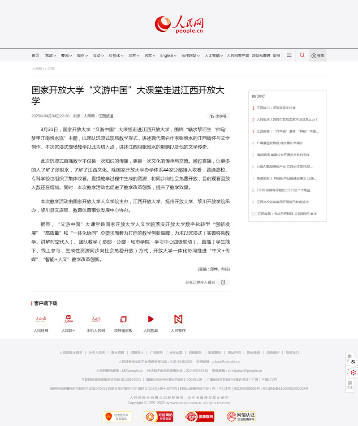The width and height of the screenshot is (358, 426).
Task: Click the 江西 breadcrumb link
Action: click(51, 69)
